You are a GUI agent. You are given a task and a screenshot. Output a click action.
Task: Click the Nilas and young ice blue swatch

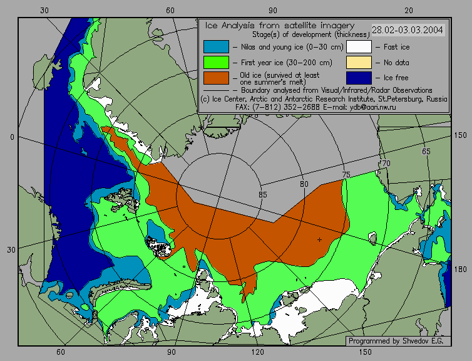(x=216, y=47)
